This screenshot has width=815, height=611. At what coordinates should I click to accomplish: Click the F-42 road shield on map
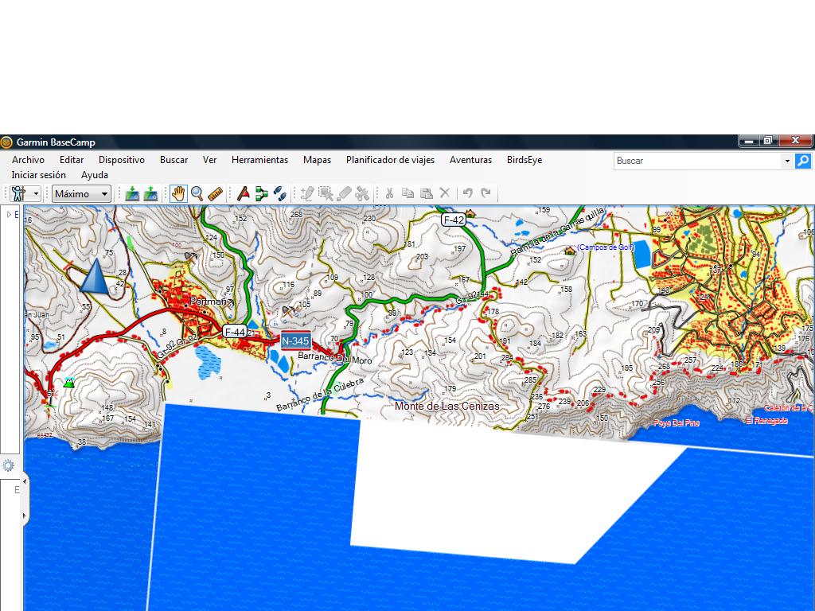454,220
